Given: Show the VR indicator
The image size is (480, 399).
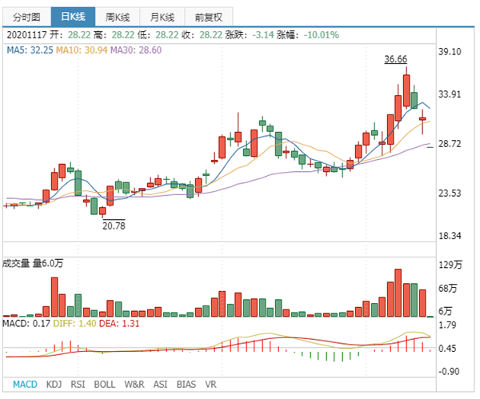Looking at the screenshot, I should tap(211, 384).
